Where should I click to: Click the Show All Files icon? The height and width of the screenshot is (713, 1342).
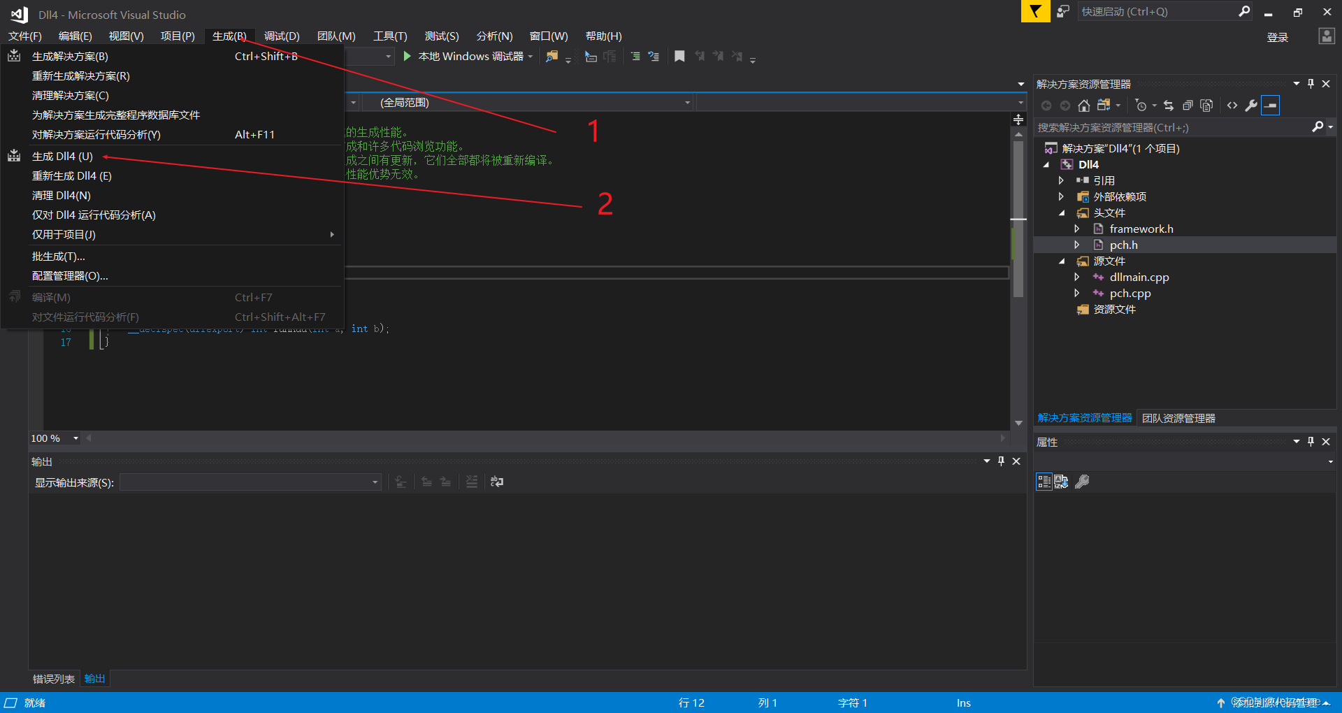point(1206,106)
